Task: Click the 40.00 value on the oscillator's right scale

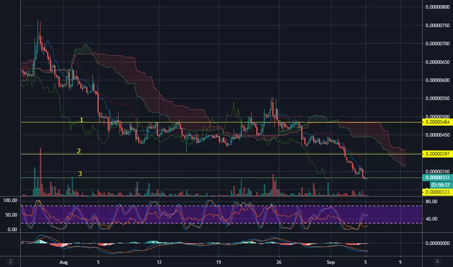Action: pos(431,219)
